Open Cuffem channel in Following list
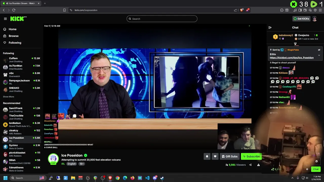 click(22, 60)
